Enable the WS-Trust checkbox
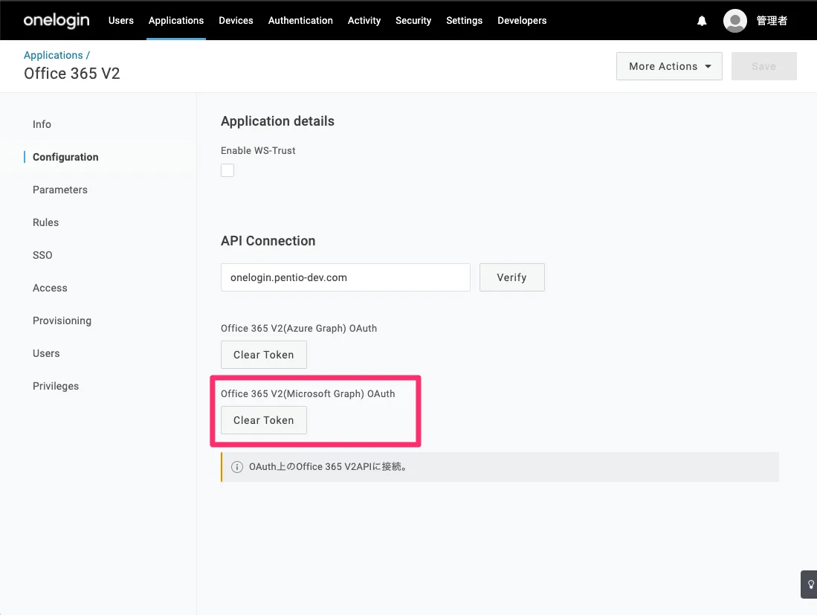The width and height of the screenshot is (817, 615). point(227,170)
